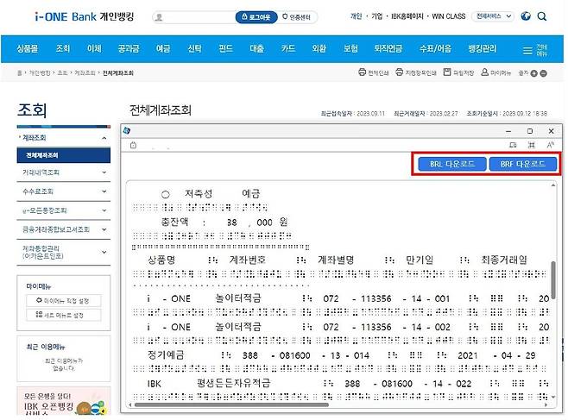
Task: Click the popup scroll-right arrow
Action: pos(546,404)
